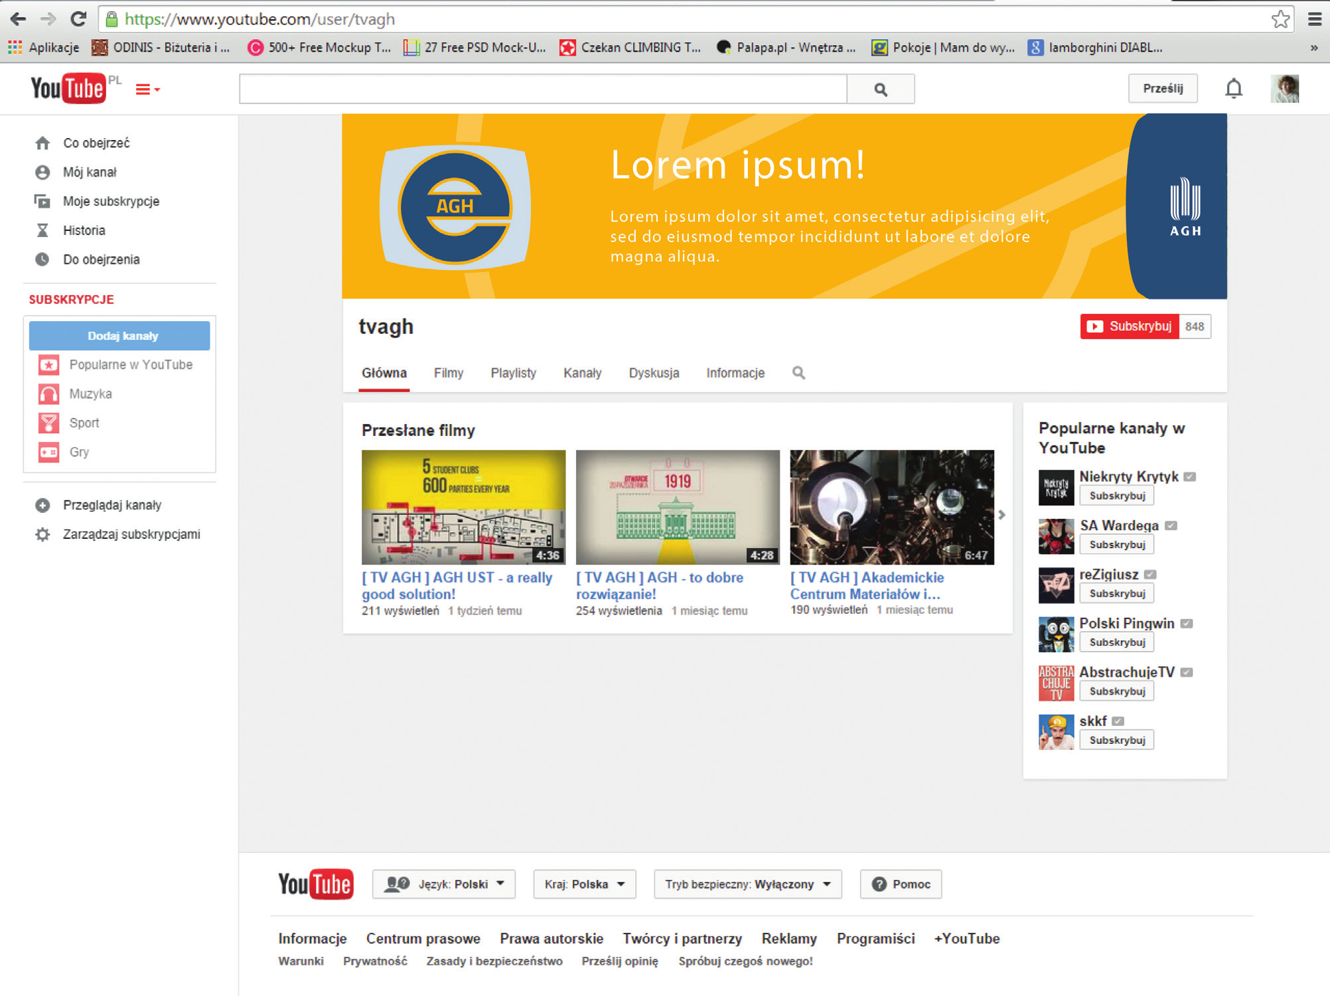Click the YouTube logo in header

[68, 88]
